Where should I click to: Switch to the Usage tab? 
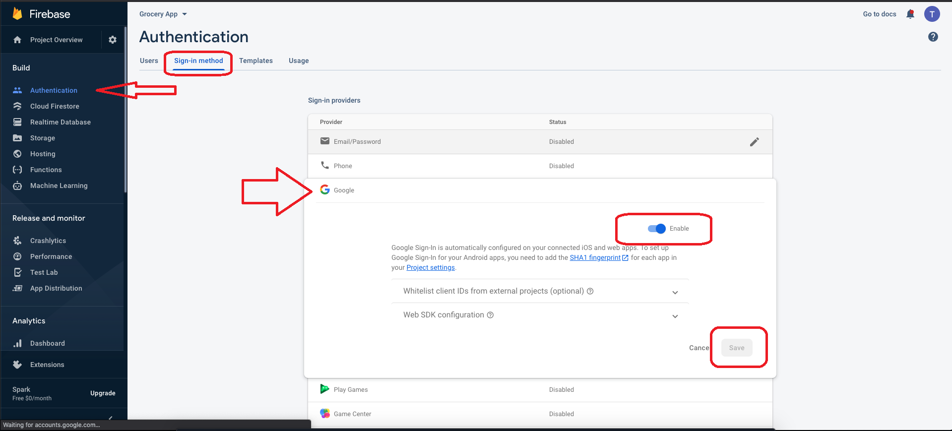coord(299,61)
